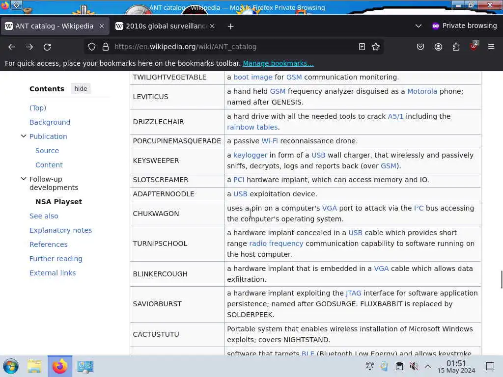Image resolution: width=503 pixels, height=377 pixels.
Task: Open the I²C link
Action: (x=419, y=208)
